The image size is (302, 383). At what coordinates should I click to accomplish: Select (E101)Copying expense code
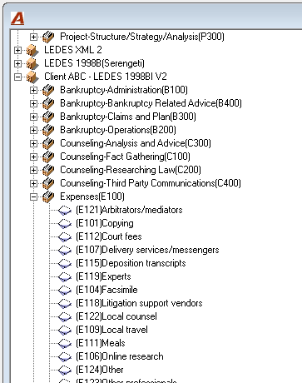pos(105,223)
